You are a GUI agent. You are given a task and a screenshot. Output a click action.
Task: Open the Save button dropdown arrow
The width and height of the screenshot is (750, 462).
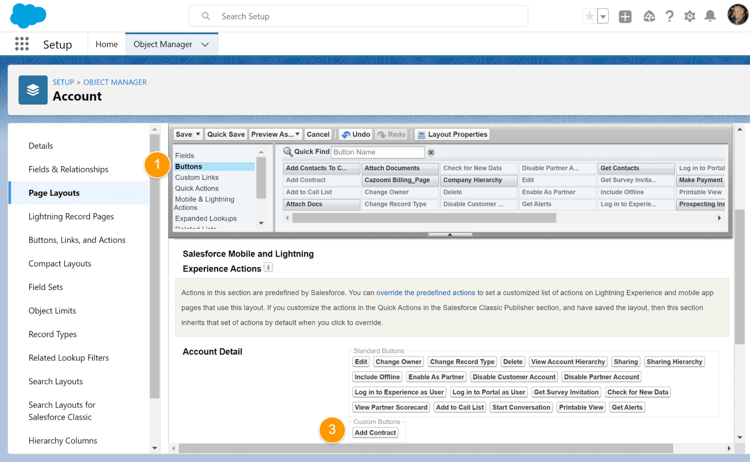point(198,134)
